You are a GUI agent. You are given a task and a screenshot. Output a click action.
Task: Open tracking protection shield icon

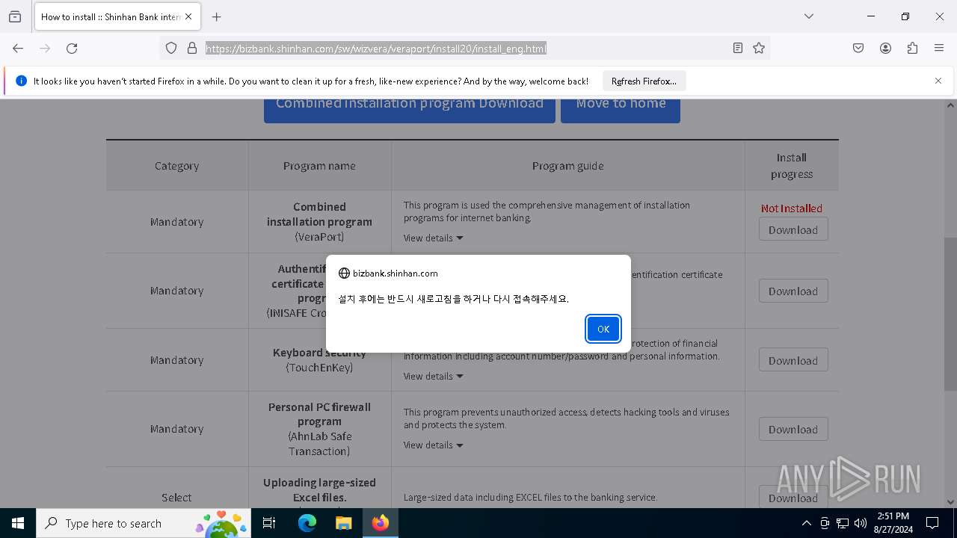pyautogui.click(x=171, y=48)
